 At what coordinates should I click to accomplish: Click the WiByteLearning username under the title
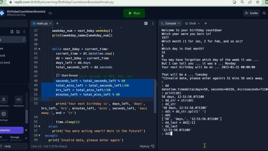[x=16, y=15]
